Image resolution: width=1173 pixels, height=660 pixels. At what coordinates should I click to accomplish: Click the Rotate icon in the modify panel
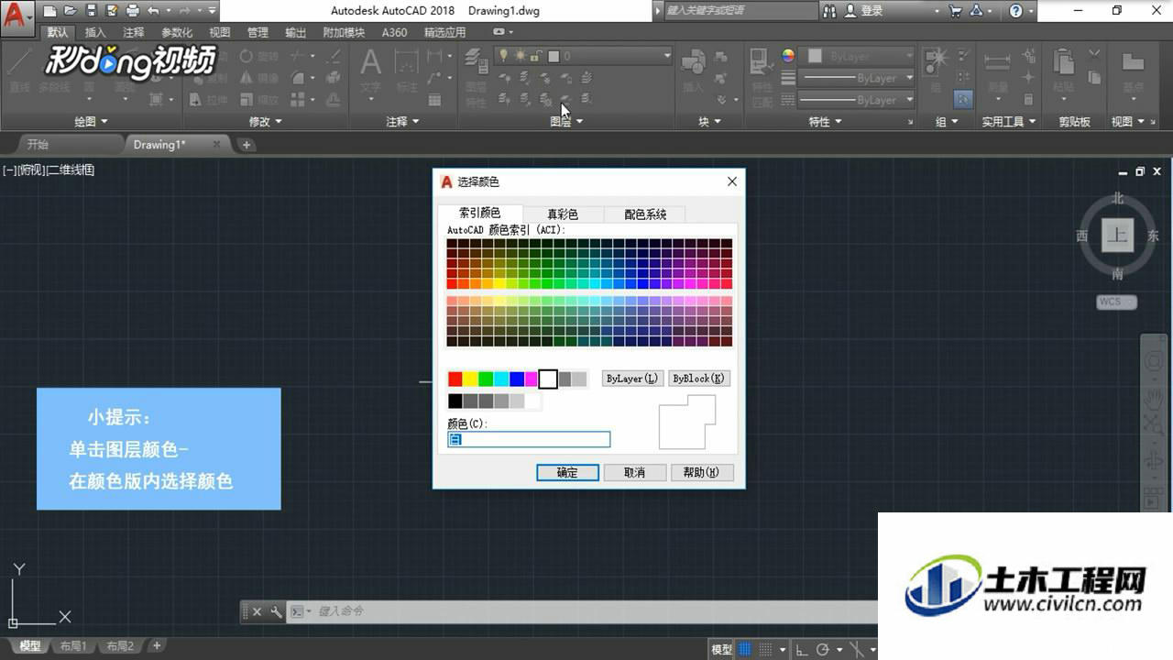pyautogui.click(x=246, y=57)
